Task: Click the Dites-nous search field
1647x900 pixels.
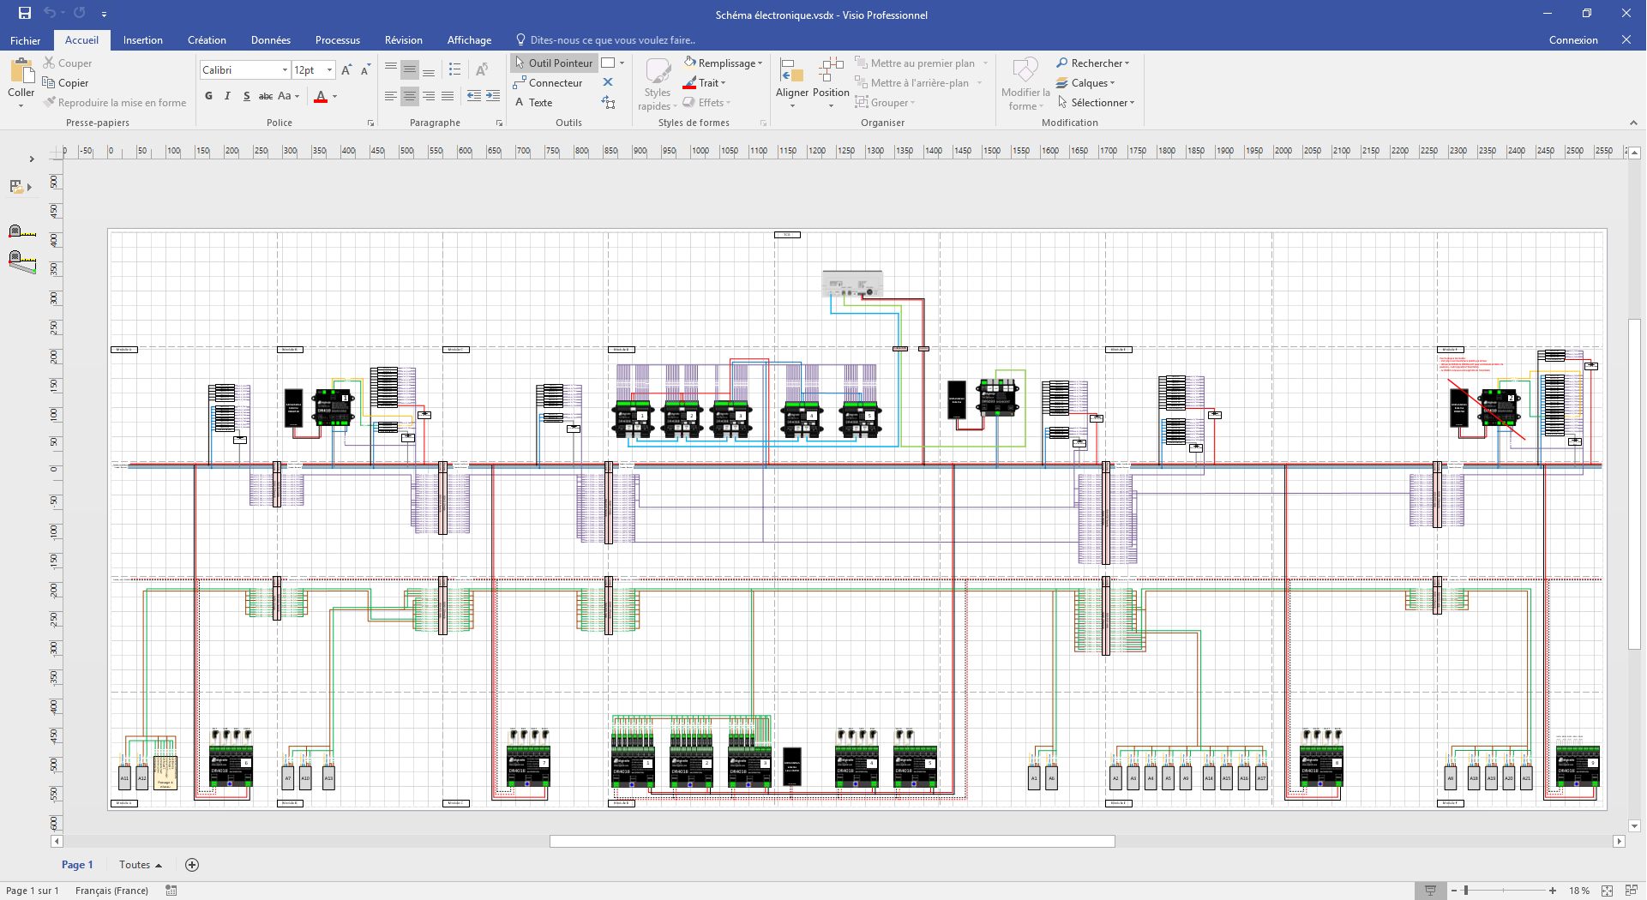Action: (609, 39)
